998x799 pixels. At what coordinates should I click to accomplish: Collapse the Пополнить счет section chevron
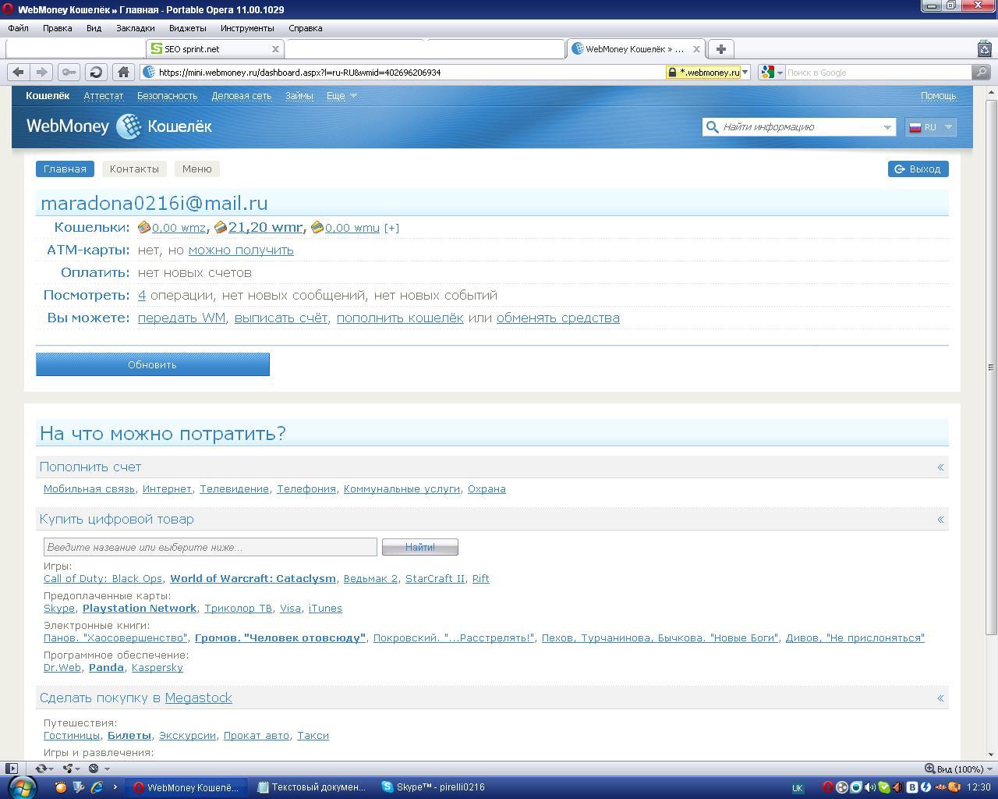click(940, 467)
